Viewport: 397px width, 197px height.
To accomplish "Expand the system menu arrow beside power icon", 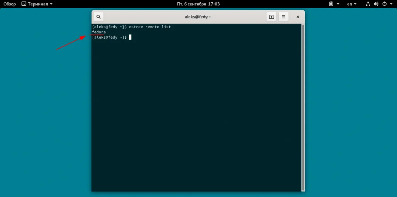I will [392, 4].
